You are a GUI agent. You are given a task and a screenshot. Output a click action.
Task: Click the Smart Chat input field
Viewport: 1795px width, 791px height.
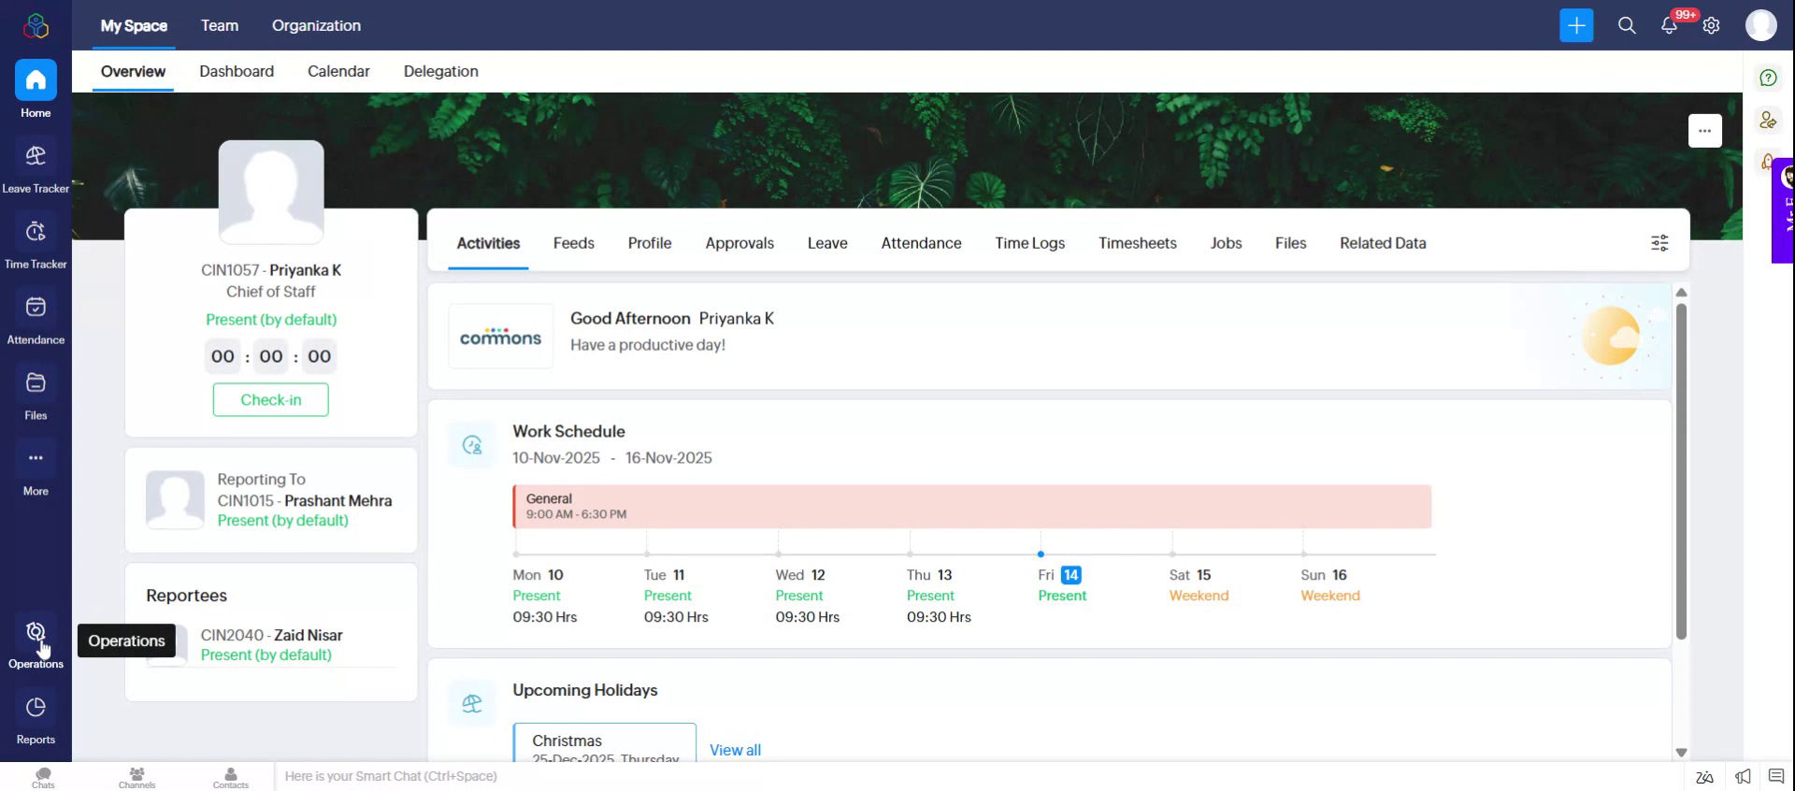[x=980, y=776]
